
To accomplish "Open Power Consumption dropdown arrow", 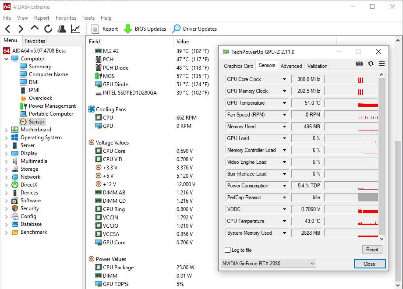I will point(284,186).
